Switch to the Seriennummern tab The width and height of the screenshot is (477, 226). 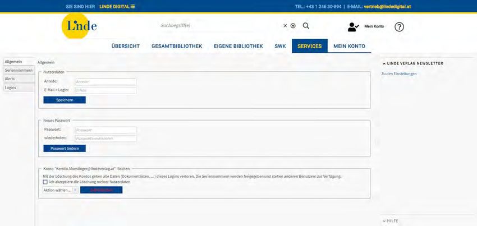tap(19, 70)
